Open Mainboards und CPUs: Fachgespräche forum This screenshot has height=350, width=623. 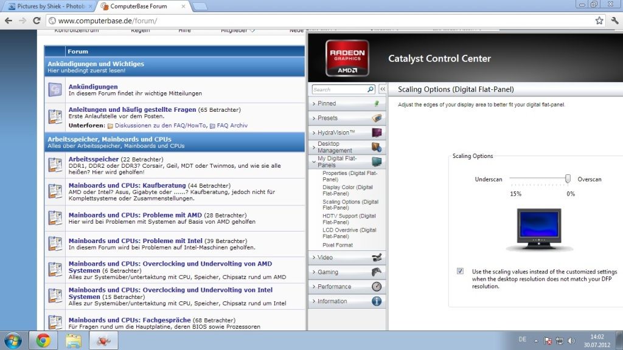[130, 320]
